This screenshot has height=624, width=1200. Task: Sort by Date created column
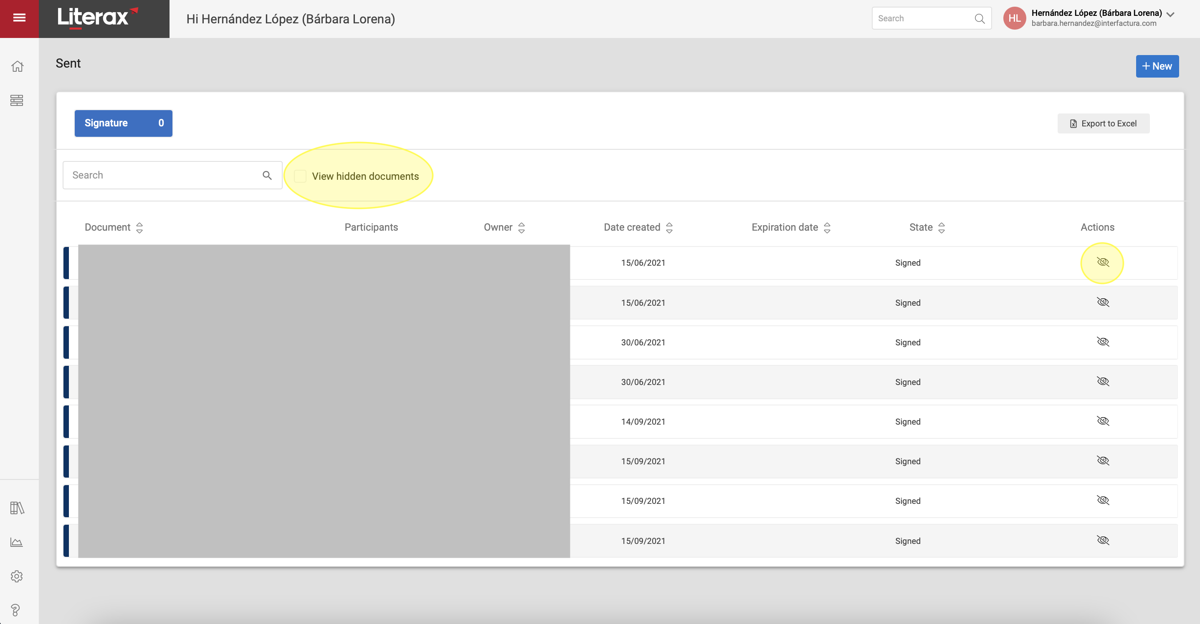pos(669,228)
